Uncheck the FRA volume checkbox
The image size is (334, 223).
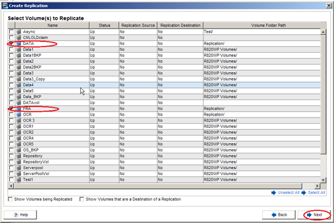tap(11, 108)
